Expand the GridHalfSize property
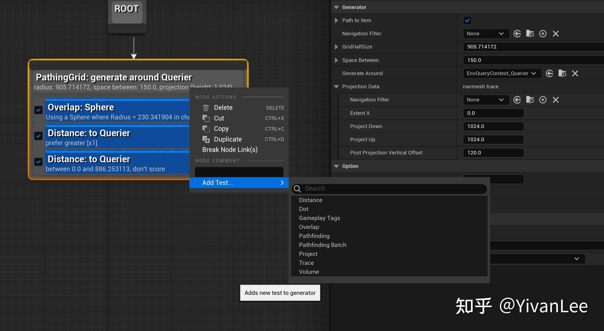604x331 pixels. (x=336, y=47)
